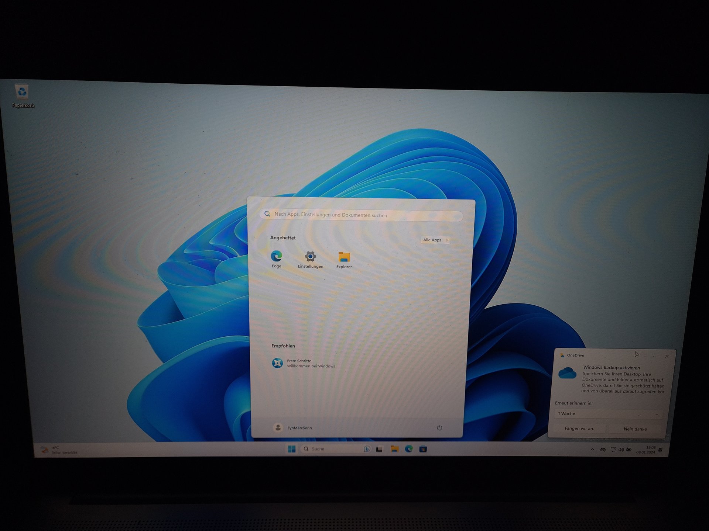
Task: Open File Explorer from the taskbar
Action: click(x=394, y=449)
